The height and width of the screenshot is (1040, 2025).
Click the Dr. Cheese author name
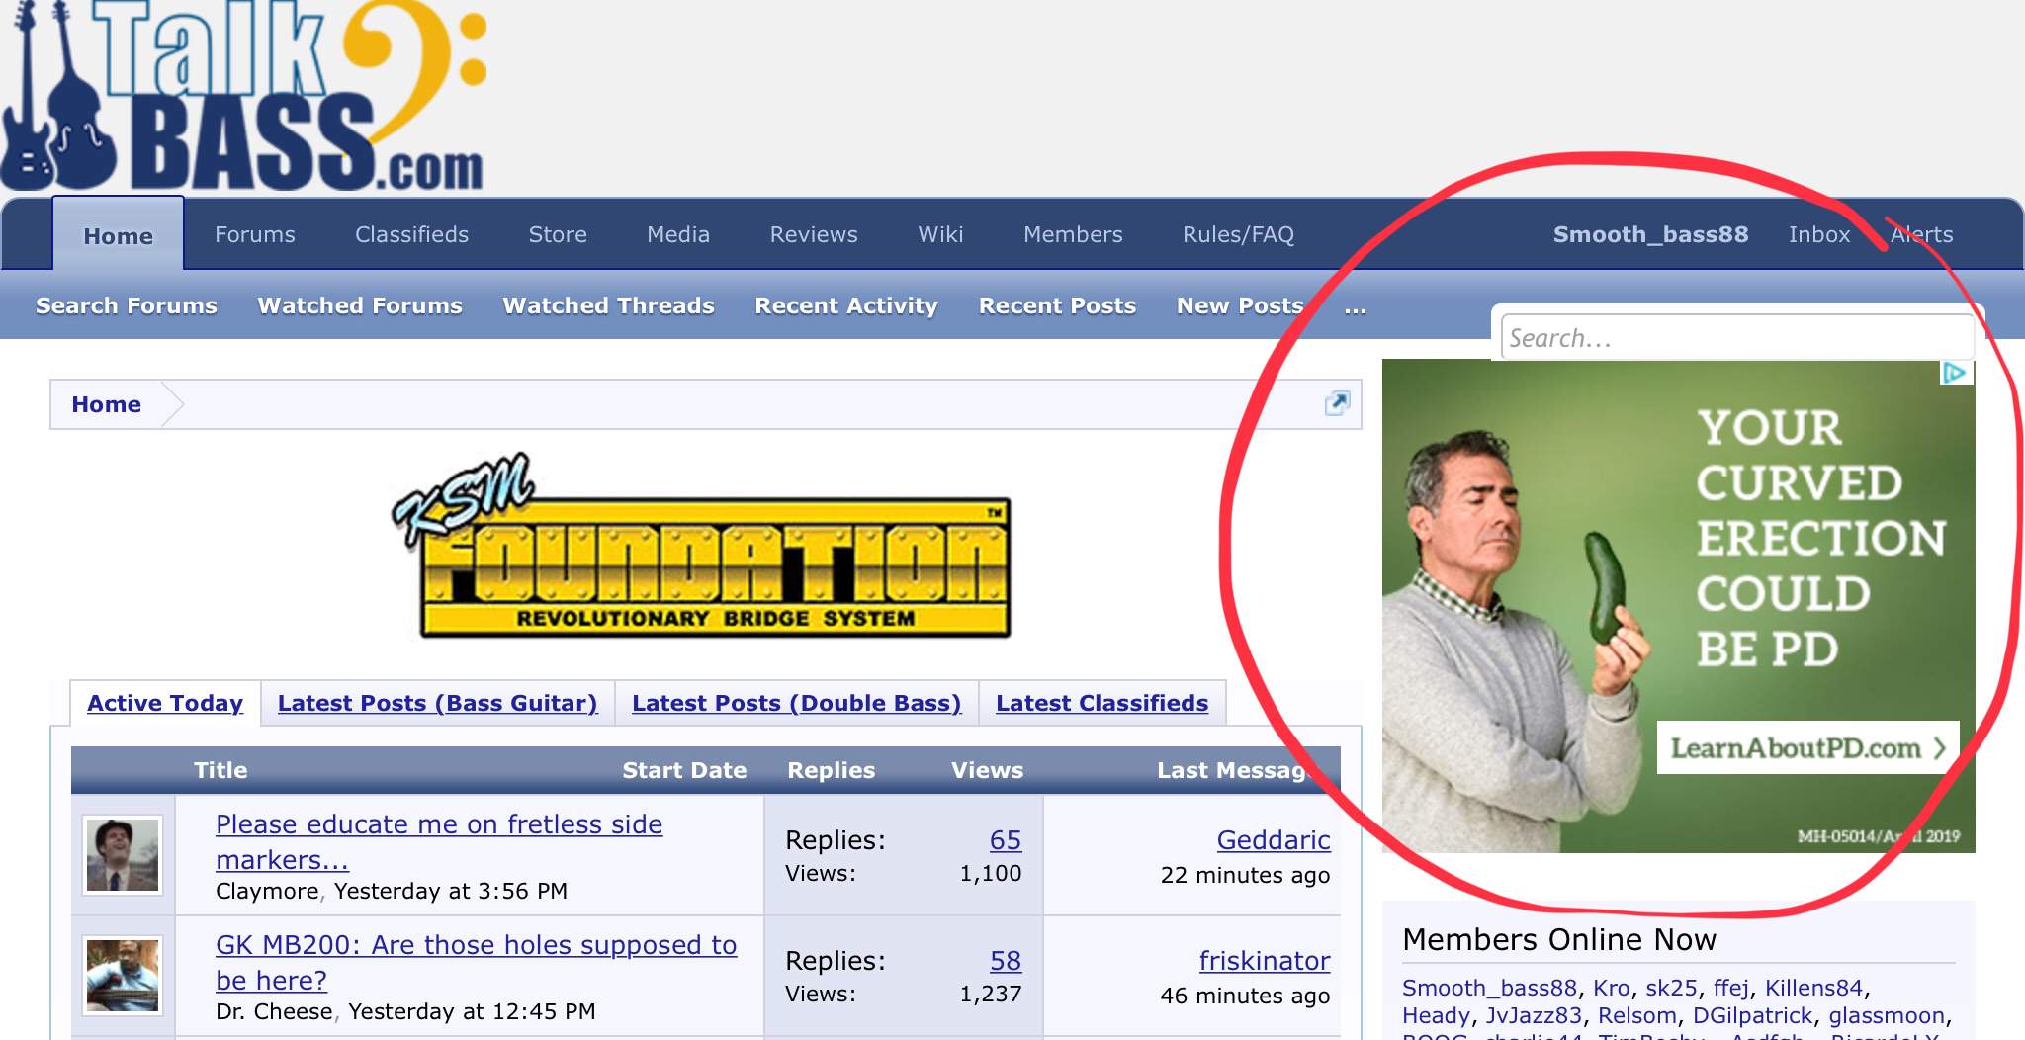(x=274, y=1011)
